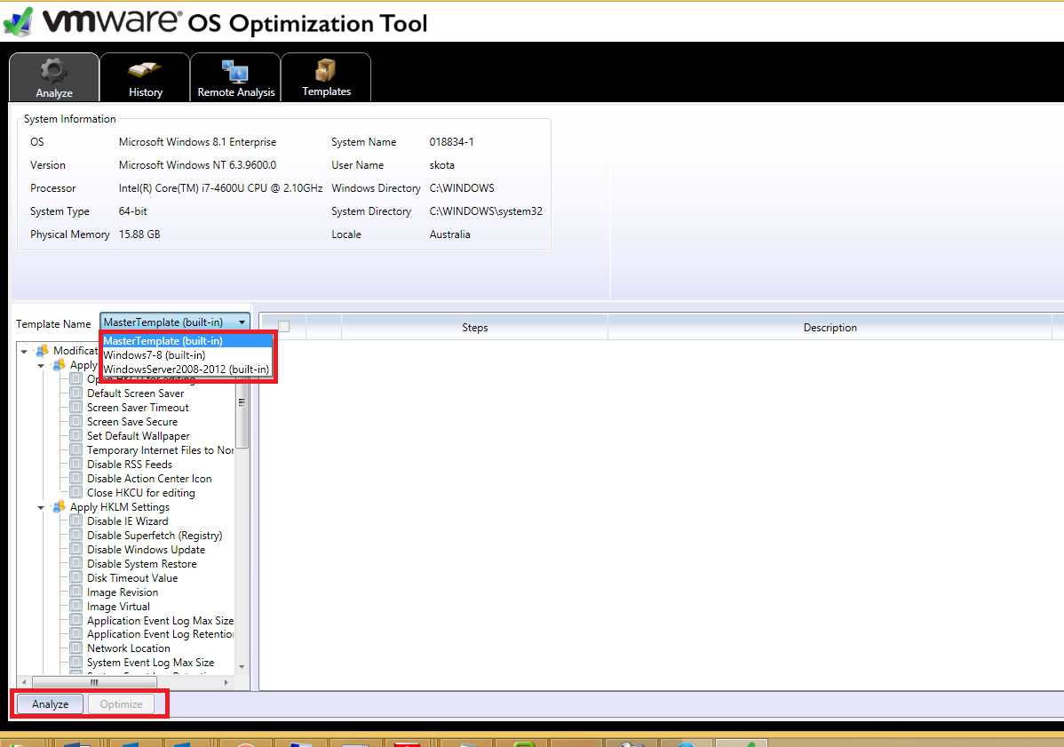Collapse the Modifications root tree node
Image resolution: width=1064 pixels, height=747 pixels.
[24, 351]
